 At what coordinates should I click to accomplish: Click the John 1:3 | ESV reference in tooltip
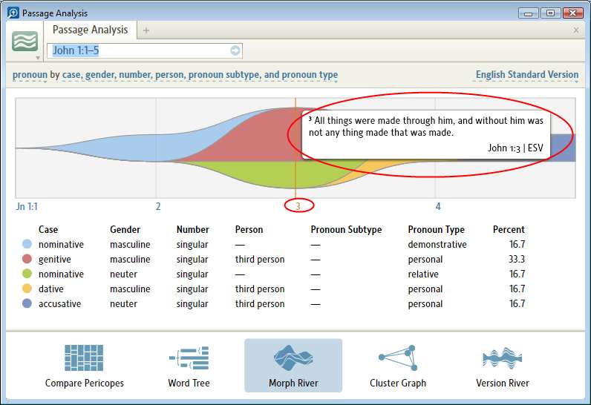click(515, 148)
